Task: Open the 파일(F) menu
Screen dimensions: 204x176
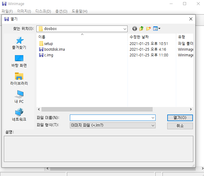Action: [x=7, y=11]
